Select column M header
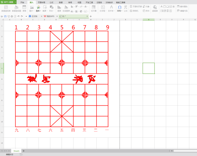This screenshot has width=197, height=156. coord(149,20)
